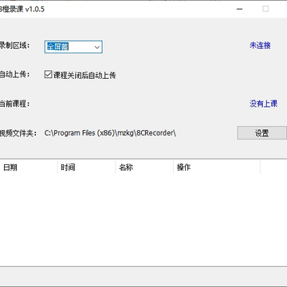Sort the list by the 时间 column header

(86, 167)
